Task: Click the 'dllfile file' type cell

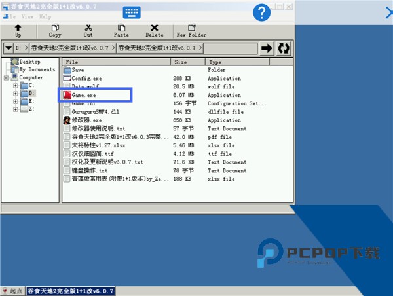Action: coord(225,112)
